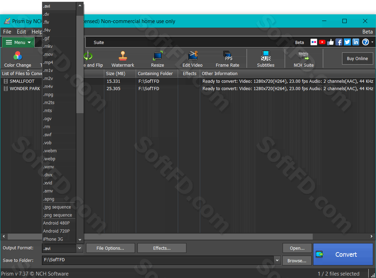Click the SMALLFOOT file film icon
The height and width of the screenshot is (278, 376).
(x=6, y=81)
